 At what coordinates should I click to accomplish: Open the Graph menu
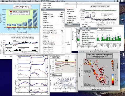[x=52, y=1]
